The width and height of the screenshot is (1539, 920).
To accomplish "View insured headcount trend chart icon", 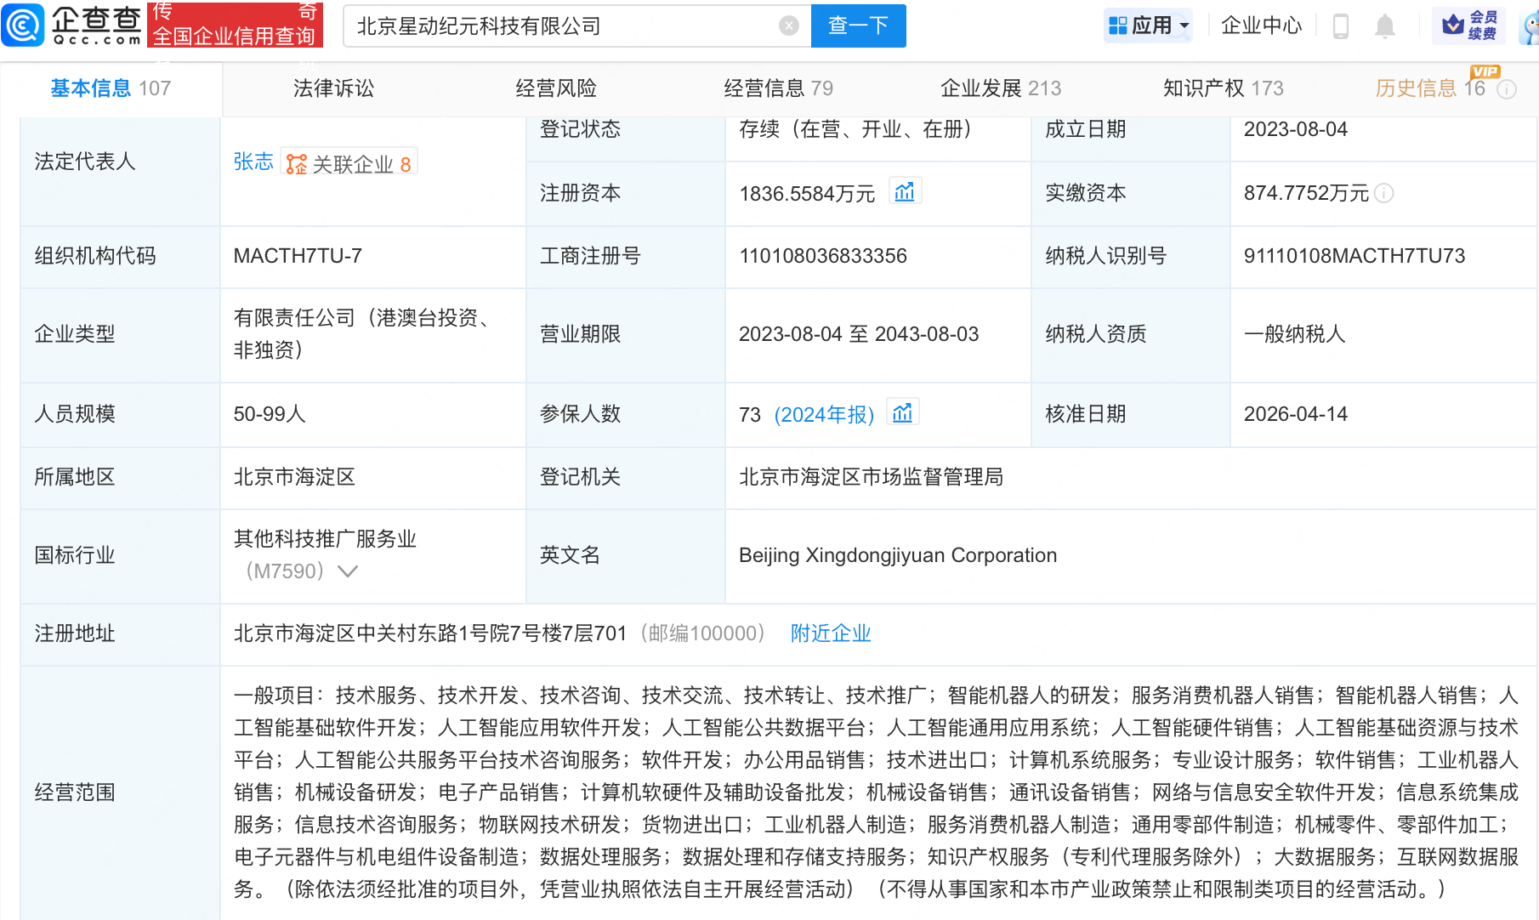I will click(x=903, y=413).
